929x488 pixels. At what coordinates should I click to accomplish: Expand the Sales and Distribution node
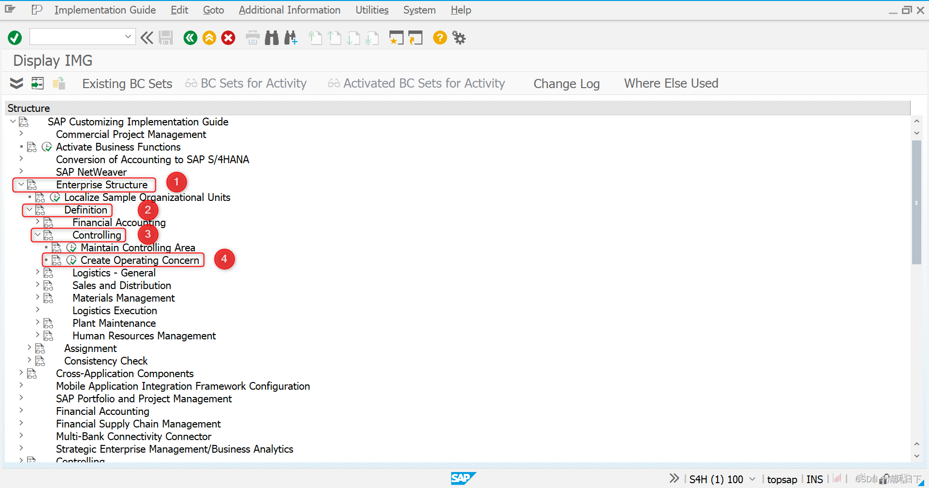click(37, 285)
